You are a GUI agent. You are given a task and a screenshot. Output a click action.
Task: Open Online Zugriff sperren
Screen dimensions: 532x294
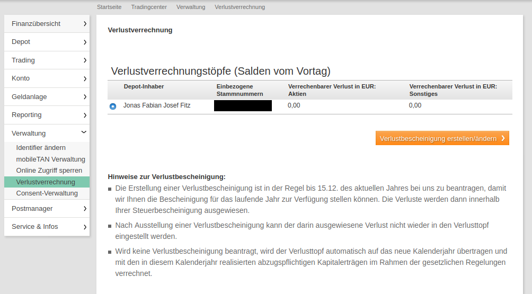49,171
